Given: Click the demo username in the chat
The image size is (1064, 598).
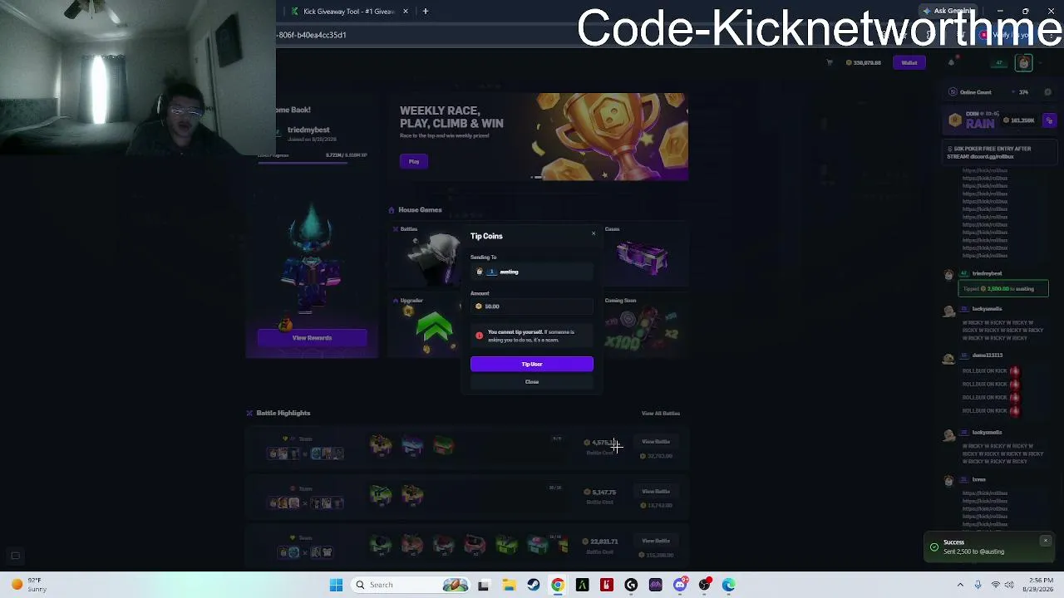Looking at the screenshot, I should pos(988,355).
